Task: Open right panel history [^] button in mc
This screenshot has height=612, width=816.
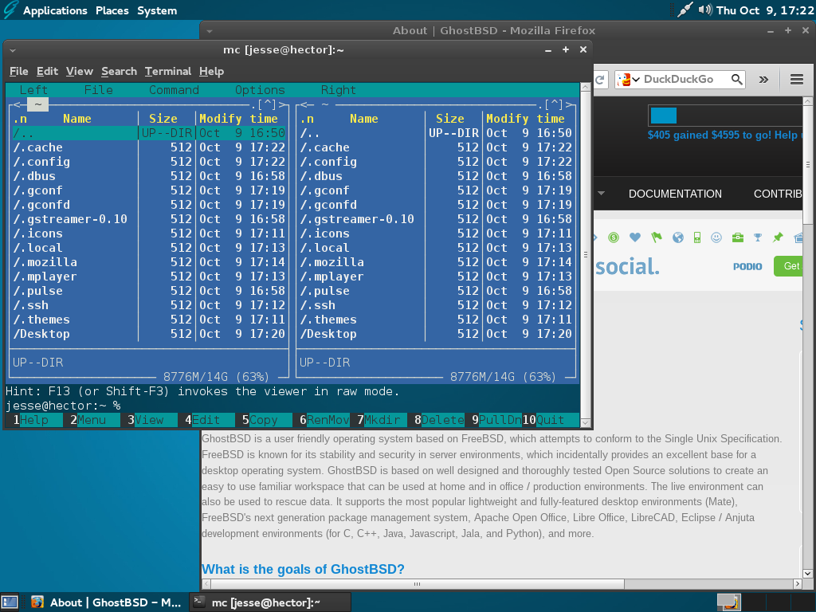Action: pos(554,104)
